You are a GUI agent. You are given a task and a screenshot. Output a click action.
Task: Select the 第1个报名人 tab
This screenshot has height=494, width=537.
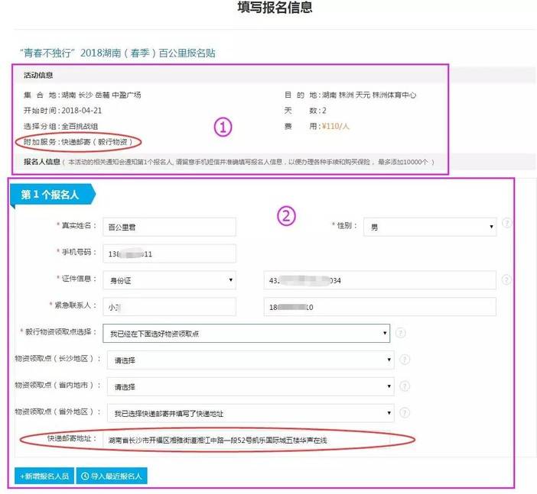coord(51,195)
